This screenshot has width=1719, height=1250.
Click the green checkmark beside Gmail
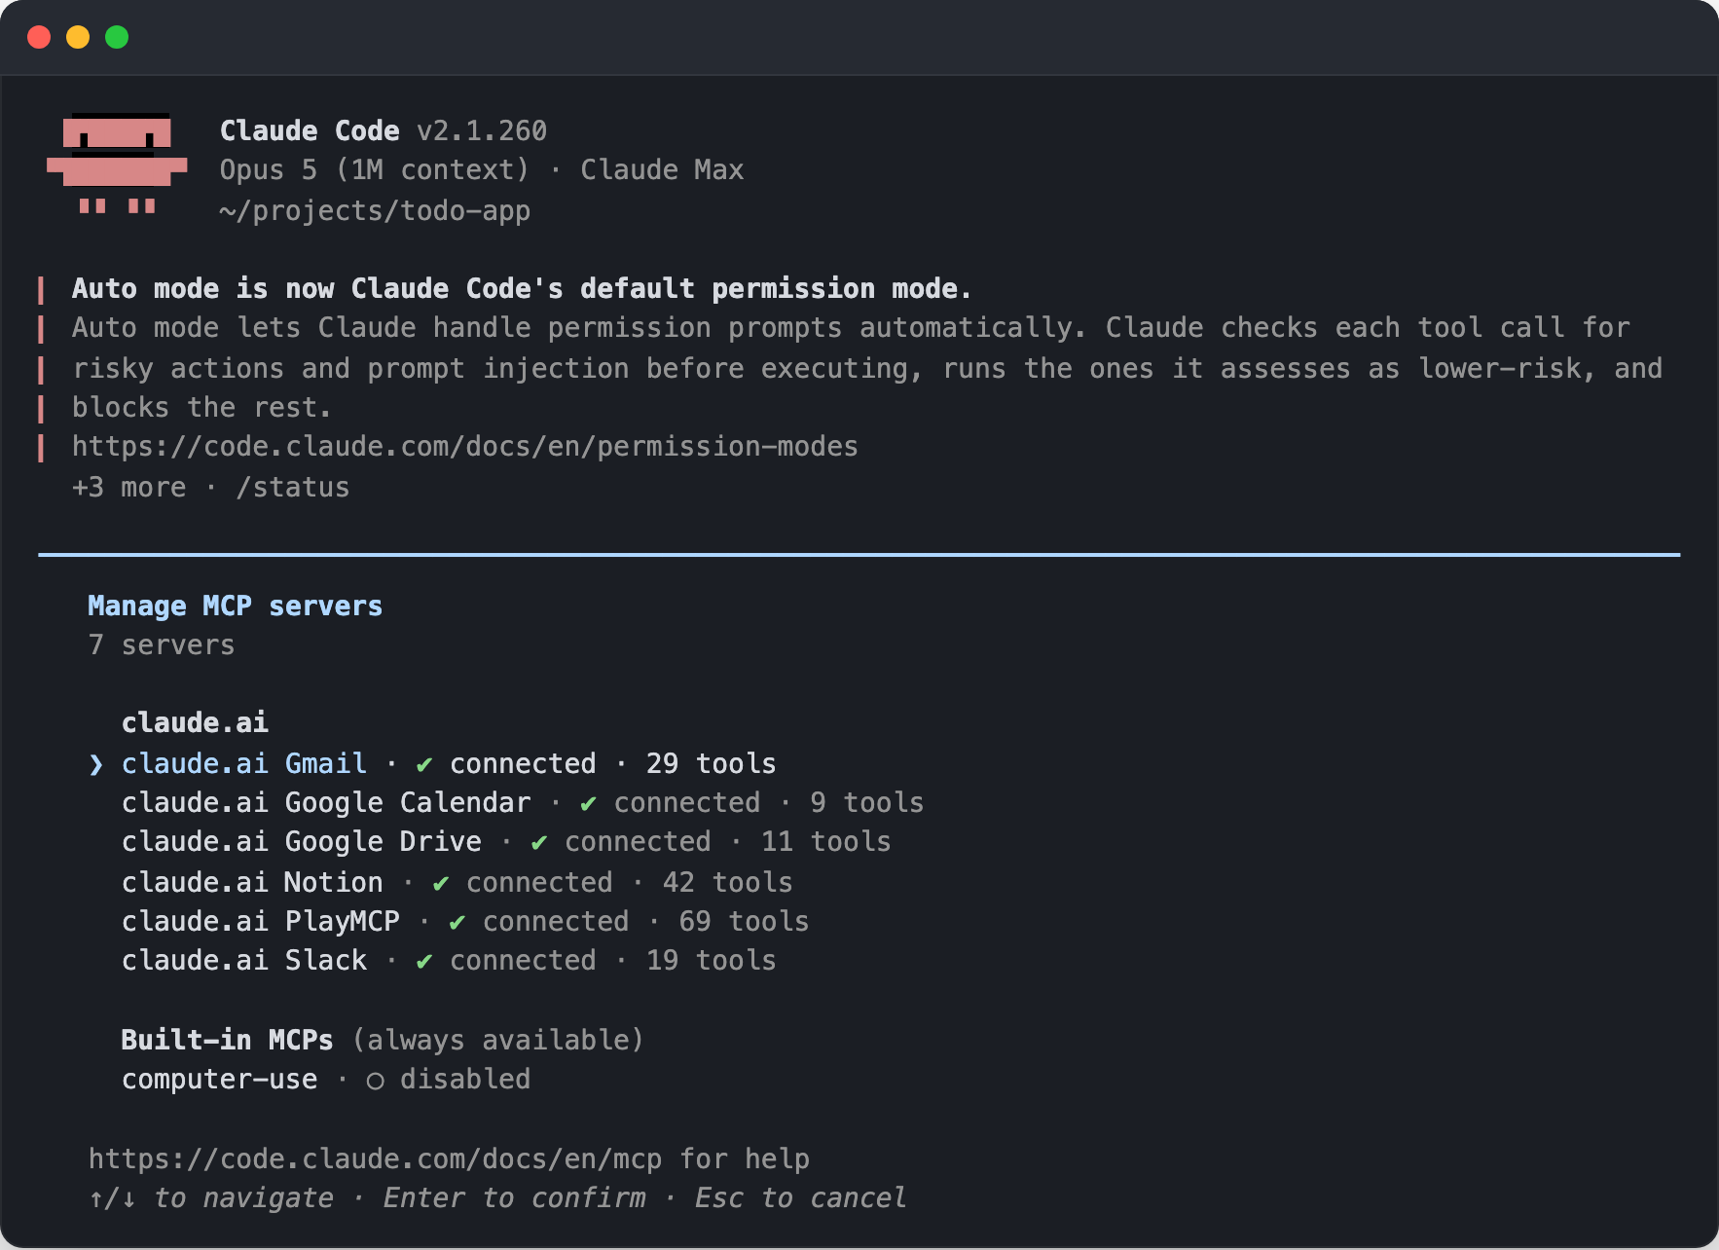[424, 765]
